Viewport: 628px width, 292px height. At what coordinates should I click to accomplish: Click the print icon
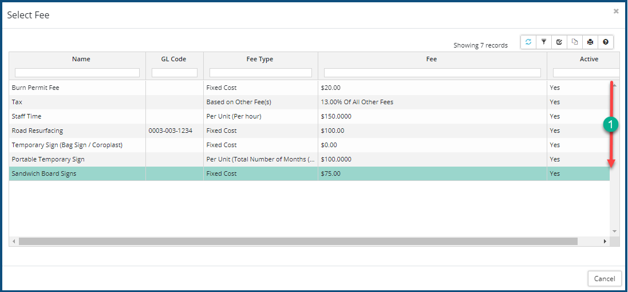pyautogui.click(x=590, y=42)
